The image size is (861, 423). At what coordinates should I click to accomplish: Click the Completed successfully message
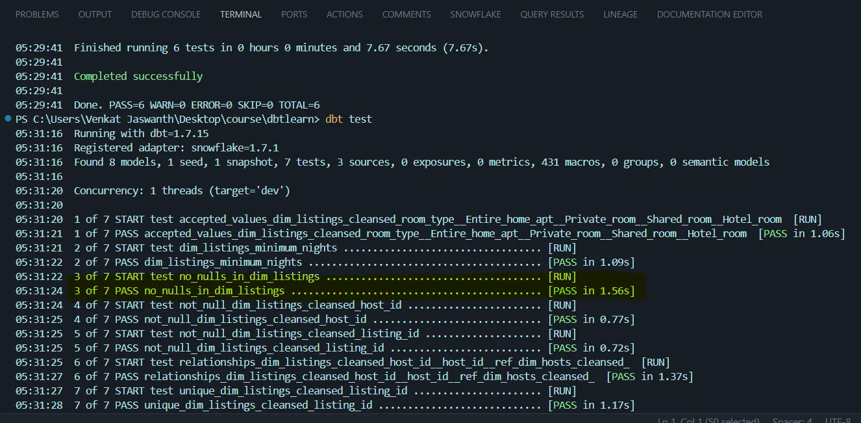coord(138,76)
